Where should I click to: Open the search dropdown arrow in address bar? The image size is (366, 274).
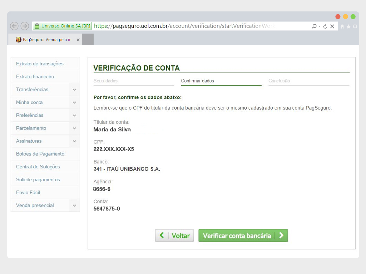coord(319,26)
